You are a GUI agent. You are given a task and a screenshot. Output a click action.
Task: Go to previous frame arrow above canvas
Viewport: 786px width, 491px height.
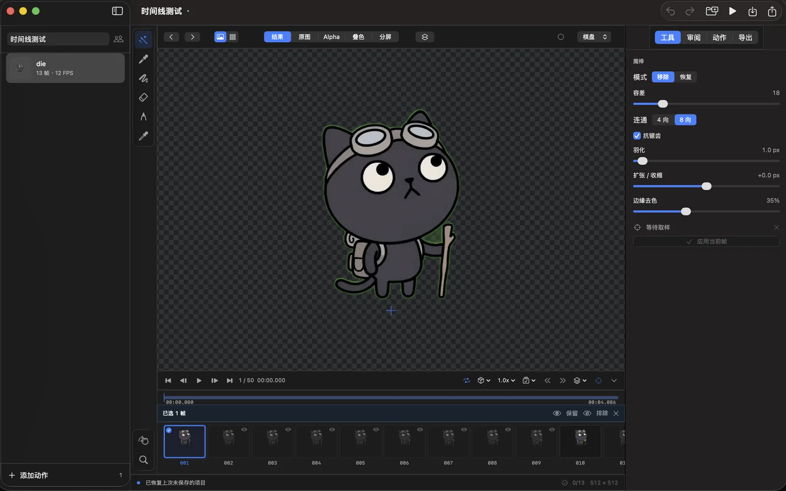click(171, 37)
